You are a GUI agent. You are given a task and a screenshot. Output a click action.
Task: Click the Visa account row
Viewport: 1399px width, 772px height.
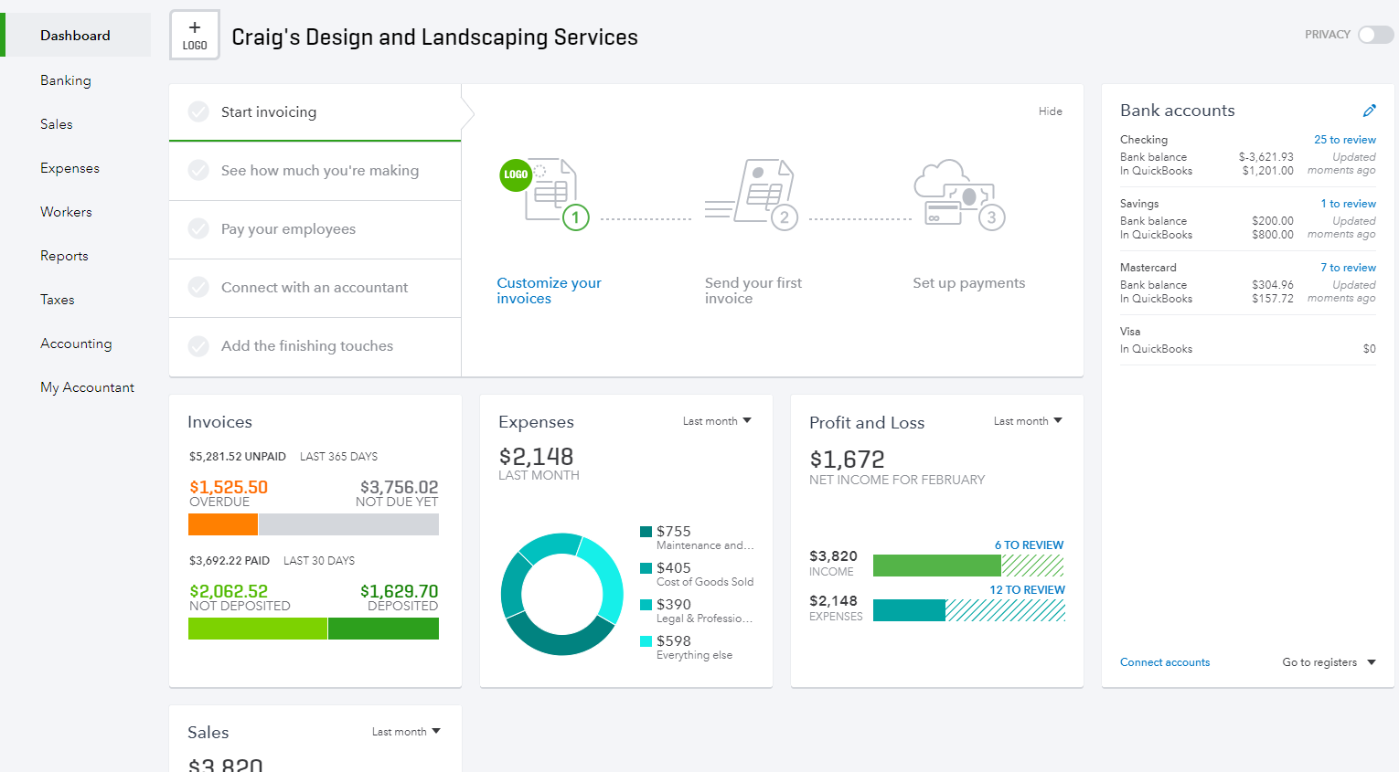[x=1247, y=340]
